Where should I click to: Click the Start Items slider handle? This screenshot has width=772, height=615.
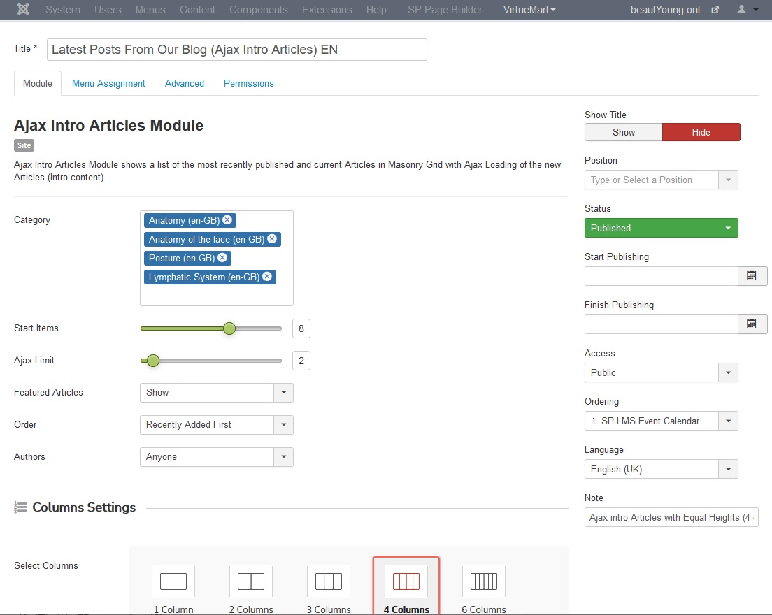(229, 328)
